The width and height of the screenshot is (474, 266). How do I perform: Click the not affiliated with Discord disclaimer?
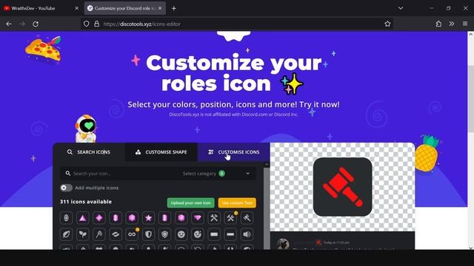tap(233, 115)
